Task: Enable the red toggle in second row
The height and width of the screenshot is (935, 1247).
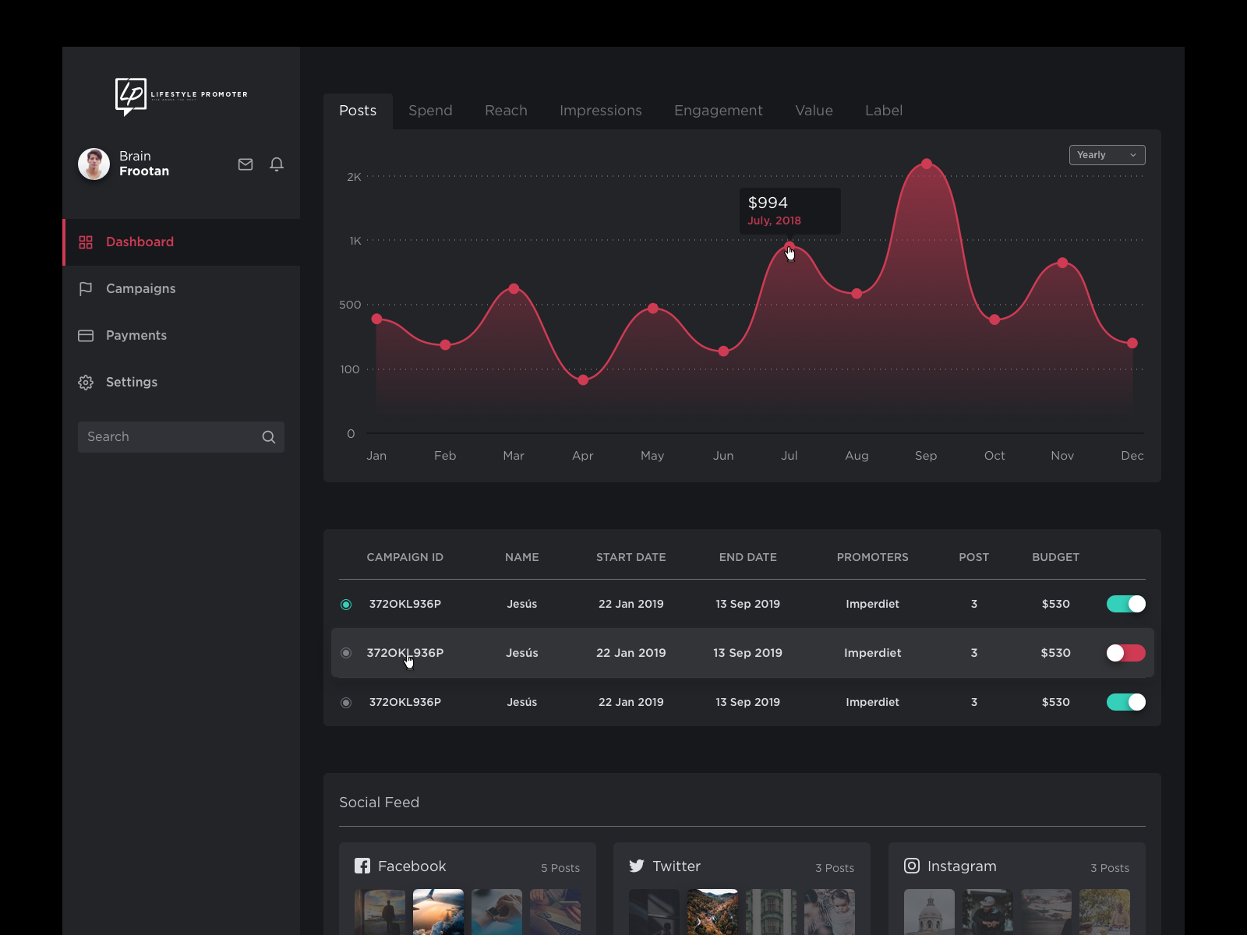Action: coord(1126,653)
